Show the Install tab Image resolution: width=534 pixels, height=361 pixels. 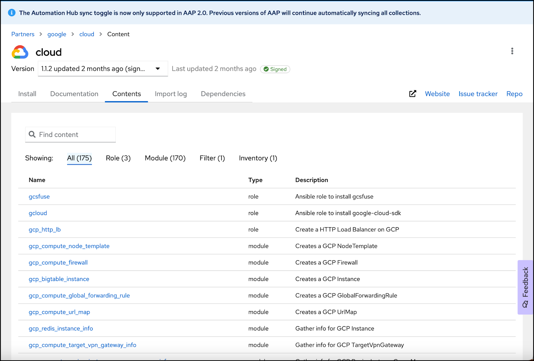pyautogui.click(x=27, y=94)
